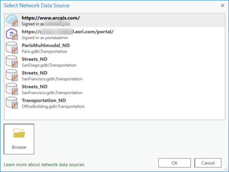Viewport: 229px width, 172px height.
Task: Close the Select Network Data Source dialog
Action: click(223, 5)
